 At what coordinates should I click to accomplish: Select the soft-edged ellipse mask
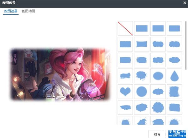click(x=158, y=76)
